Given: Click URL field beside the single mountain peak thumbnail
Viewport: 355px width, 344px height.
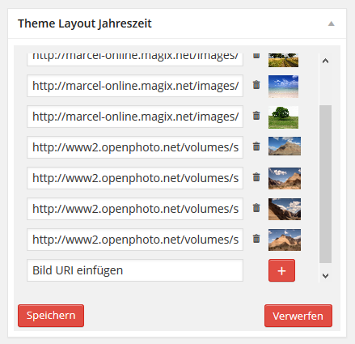Looking at the screenshot, I should click(135, 147).
